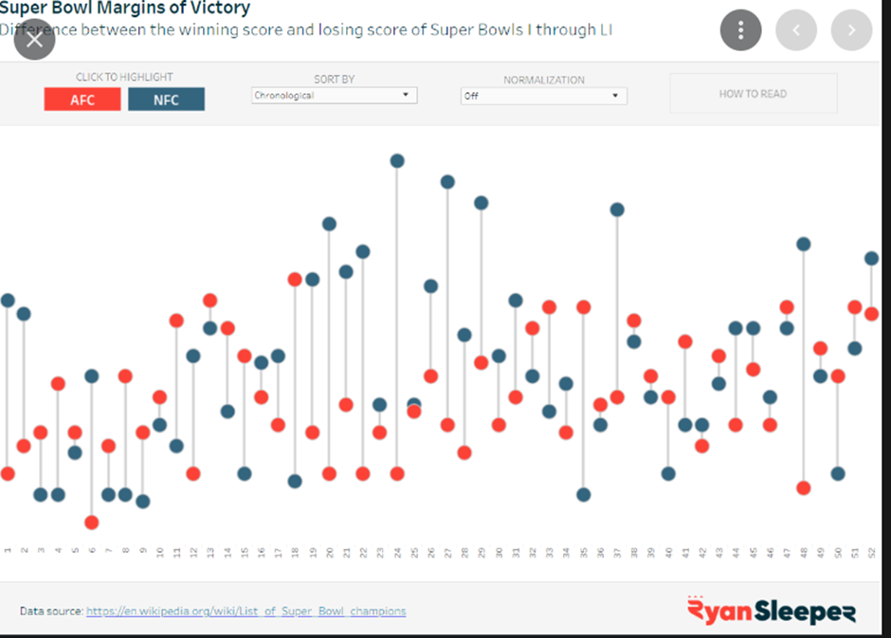Open the three-dot more options menu

740,30
